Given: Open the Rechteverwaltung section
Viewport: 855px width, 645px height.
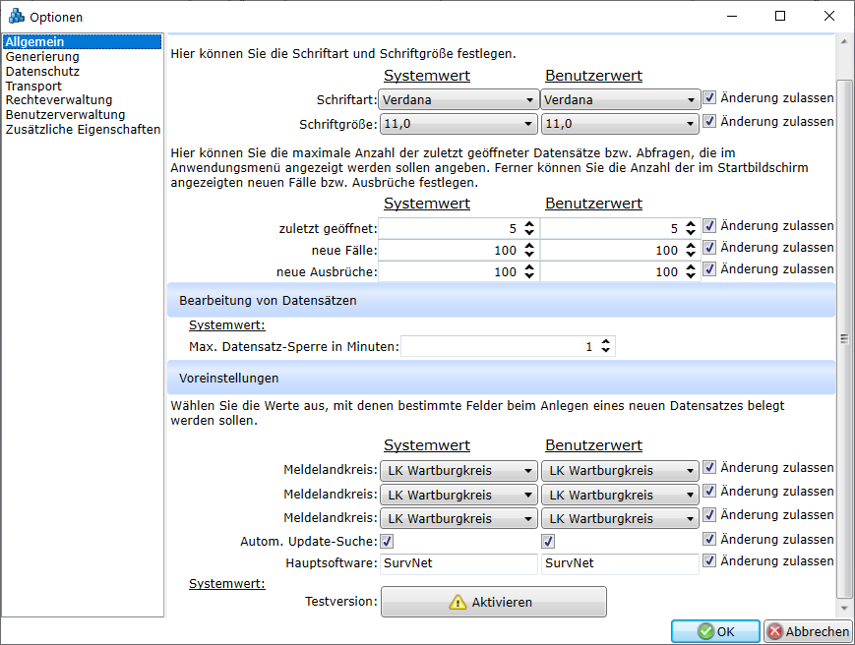Looking at the screenshot, I should 59,100.
